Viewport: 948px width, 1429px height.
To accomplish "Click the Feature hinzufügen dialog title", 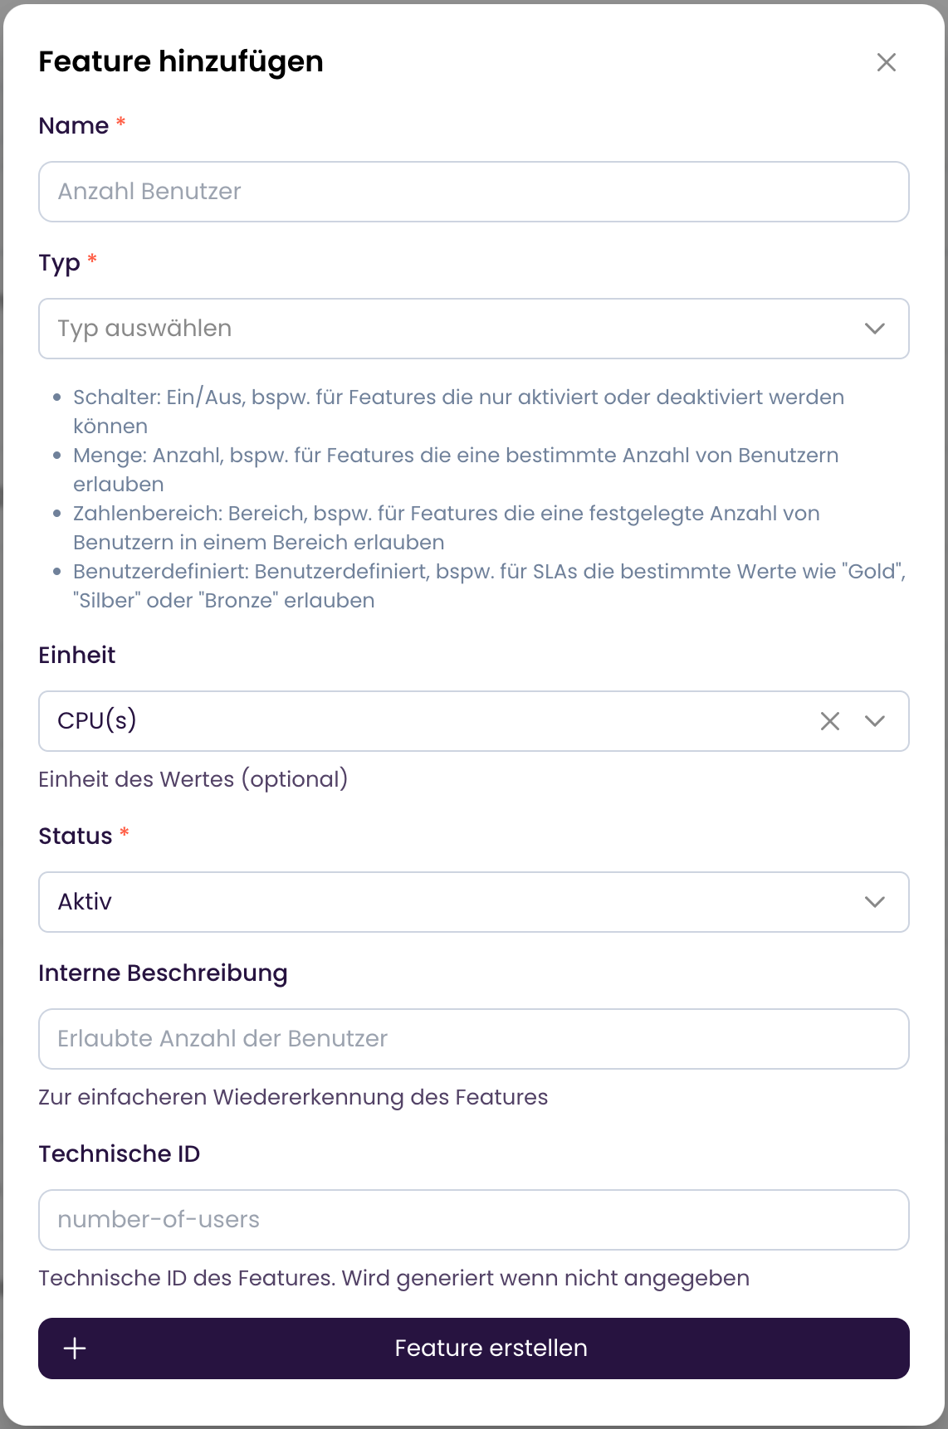I will [x=180, y=61].
